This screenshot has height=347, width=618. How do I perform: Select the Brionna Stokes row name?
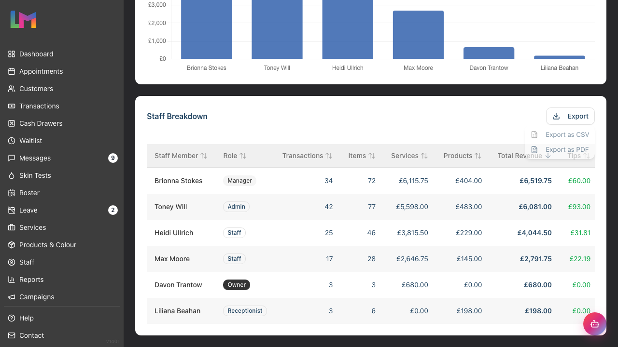click(178, 181)
